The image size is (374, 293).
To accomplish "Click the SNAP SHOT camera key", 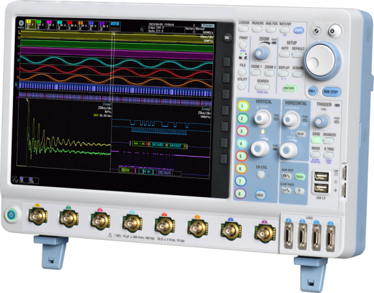I will pyautogui.click(x=286, y=176).
